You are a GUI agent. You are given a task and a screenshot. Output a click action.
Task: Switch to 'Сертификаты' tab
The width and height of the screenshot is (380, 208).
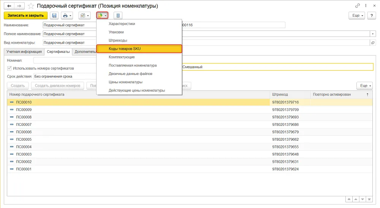coord(58,52)
